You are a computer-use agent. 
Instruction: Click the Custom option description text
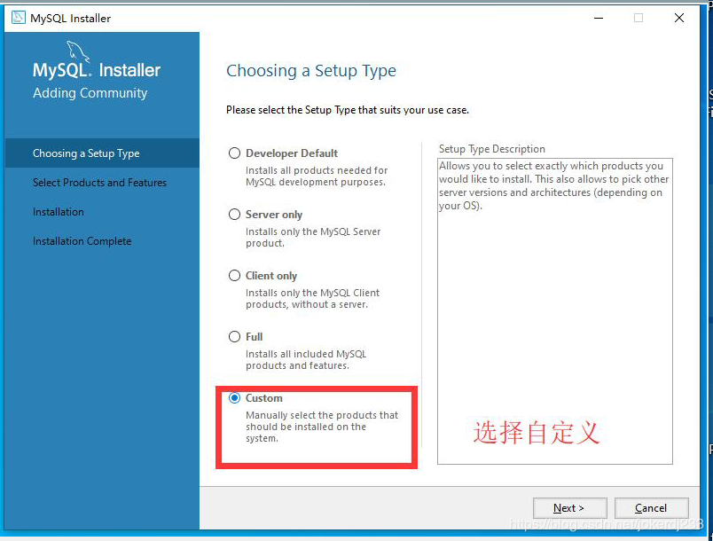322,427
